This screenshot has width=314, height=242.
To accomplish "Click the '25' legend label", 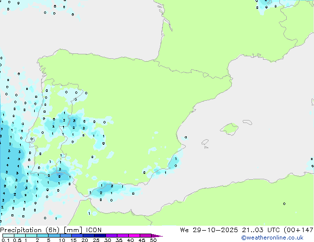I will tap(96, 240).
